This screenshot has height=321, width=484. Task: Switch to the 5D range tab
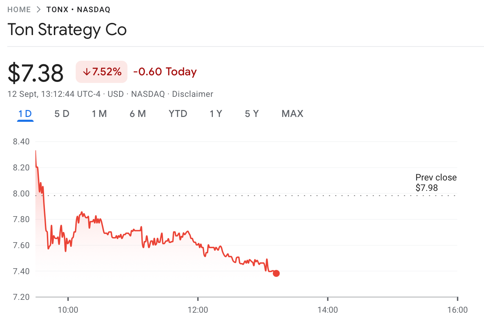[62, 114]
